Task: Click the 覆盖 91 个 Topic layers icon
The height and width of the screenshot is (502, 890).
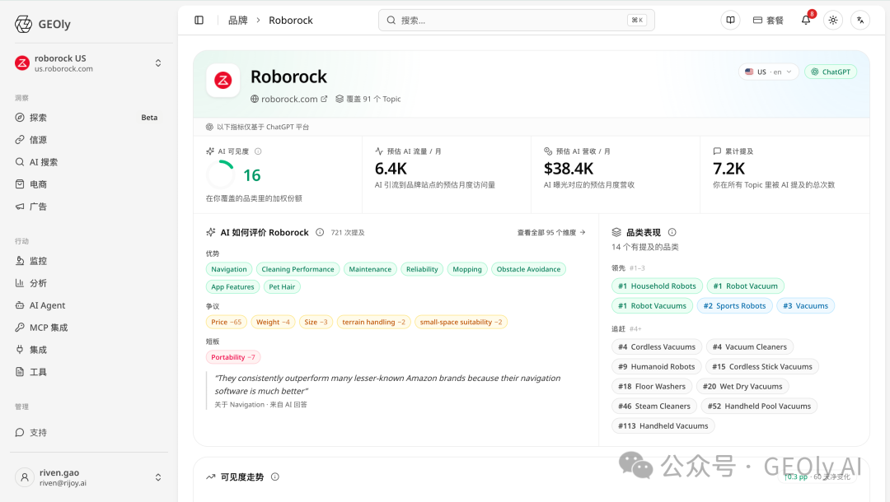Action: tap(340, 99)
